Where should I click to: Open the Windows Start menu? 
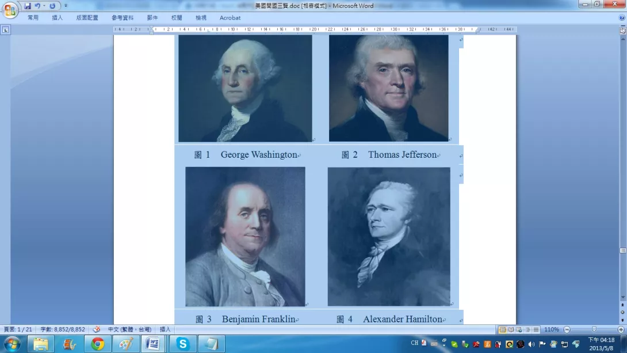click(12, 344)
